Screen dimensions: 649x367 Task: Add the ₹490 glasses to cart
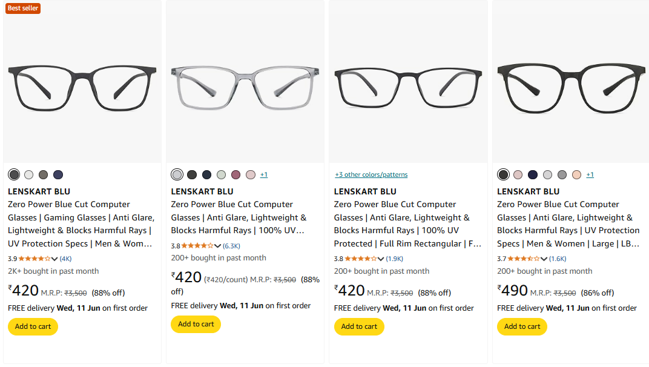(x=522, y=326)
